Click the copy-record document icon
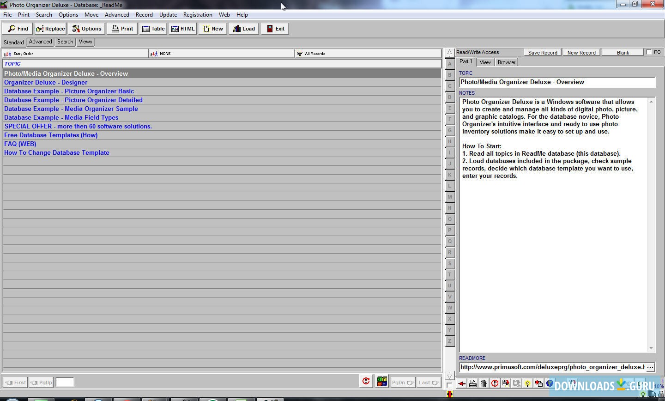The image size is (665, 401). click(506, 383)
